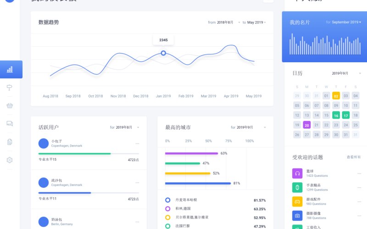Screen dimensions: 367x229
Task: Open the chat messages sidebar icon
Action: (x=10, y=123)
